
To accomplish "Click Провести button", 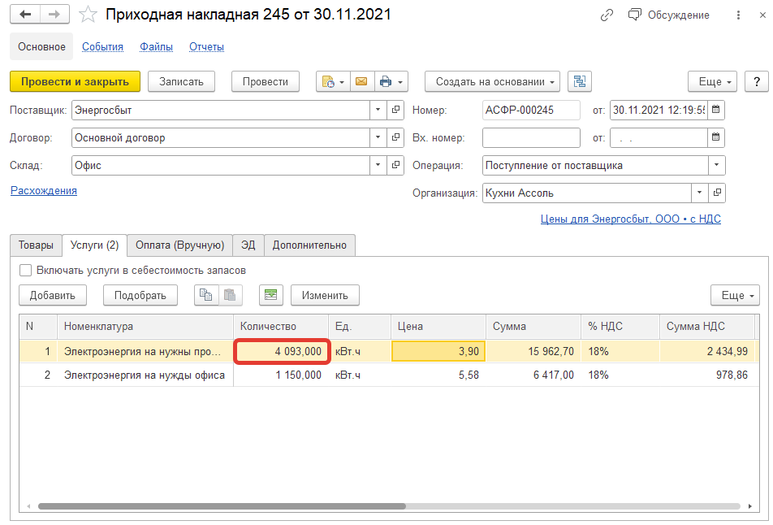I will 266,81.
